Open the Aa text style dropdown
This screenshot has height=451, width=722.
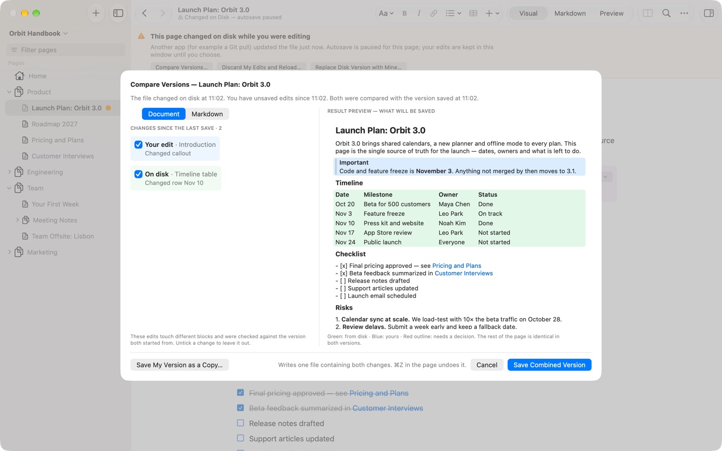[386, 14]
